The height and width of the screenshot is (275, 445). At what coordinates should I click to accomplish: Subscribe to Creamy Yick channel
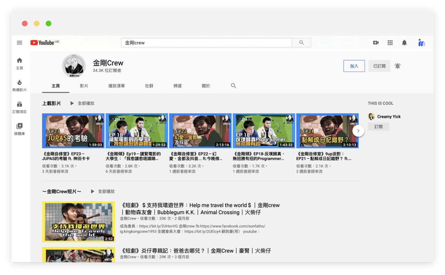coord(378,127)
